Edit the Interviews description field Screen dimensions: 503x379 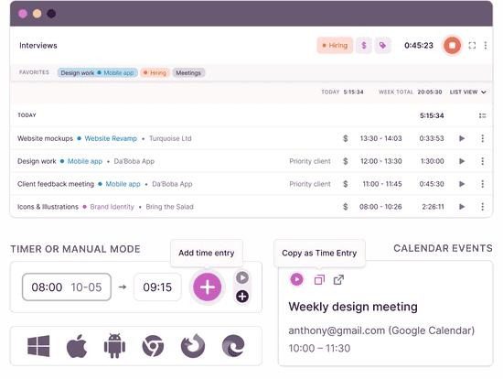coord(38,46)
